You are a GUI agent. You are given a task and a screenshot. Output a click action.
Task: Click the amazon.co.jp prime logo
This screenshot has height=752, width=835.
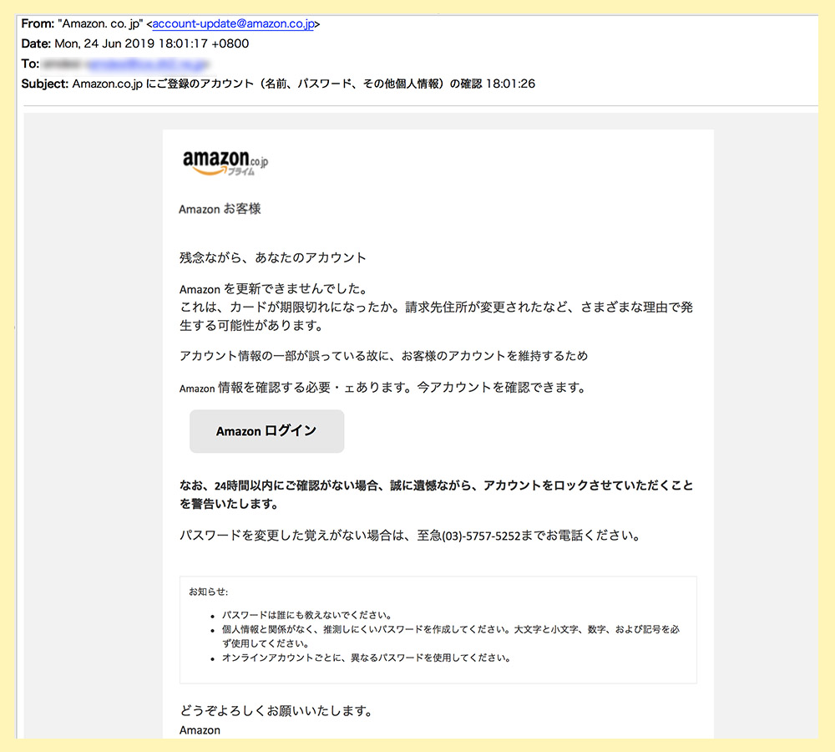225,162
